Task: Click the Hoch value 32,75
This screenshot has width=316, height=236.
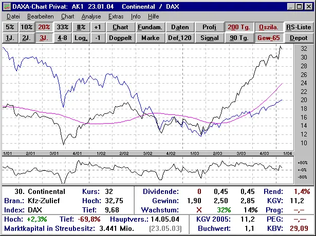Action: tap(114, 201)
